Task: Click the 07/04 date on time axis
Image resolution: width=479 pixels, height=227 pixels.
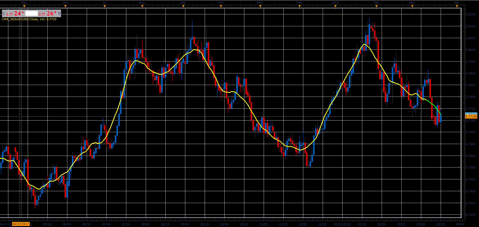Action: pyautogui.click(x=106, y=224)
